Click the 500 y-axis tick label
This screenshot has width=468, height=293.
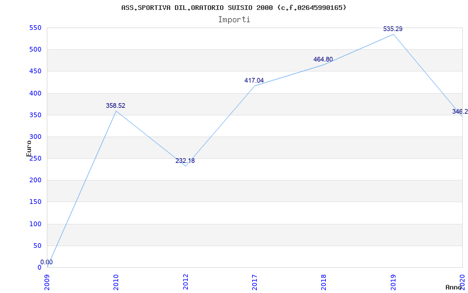click(35, 50)
